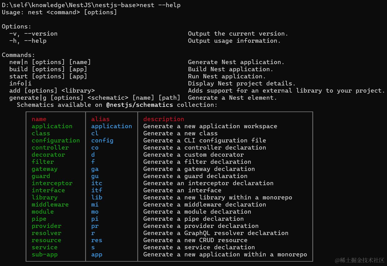Click "Generate a new CRUD resource" text
The height and width of the screenshot is (266, 387).
[195, 240]
